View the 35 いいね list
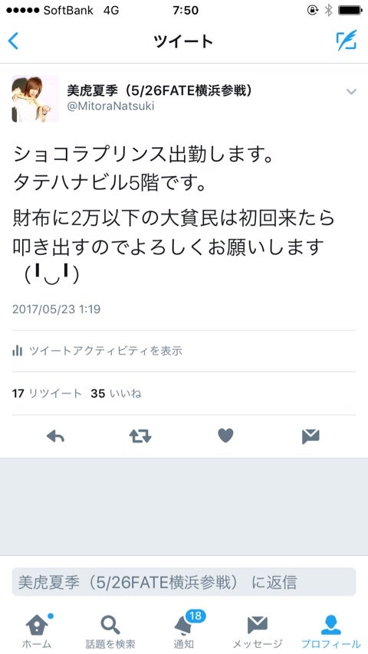 click(116, 394)
